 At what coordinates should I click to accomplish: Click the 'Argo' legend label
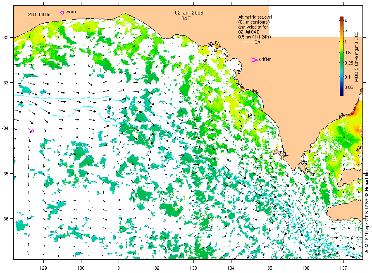pos(71,12)
